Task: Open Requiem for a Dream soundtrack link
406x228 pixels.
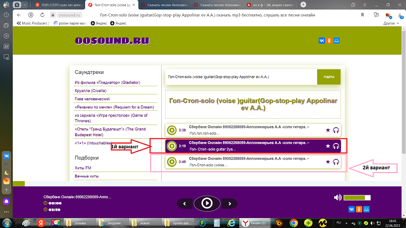Action: pos(114,107)
